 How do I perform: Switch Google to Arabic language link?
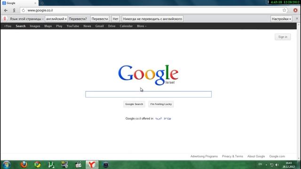(158, 118)
